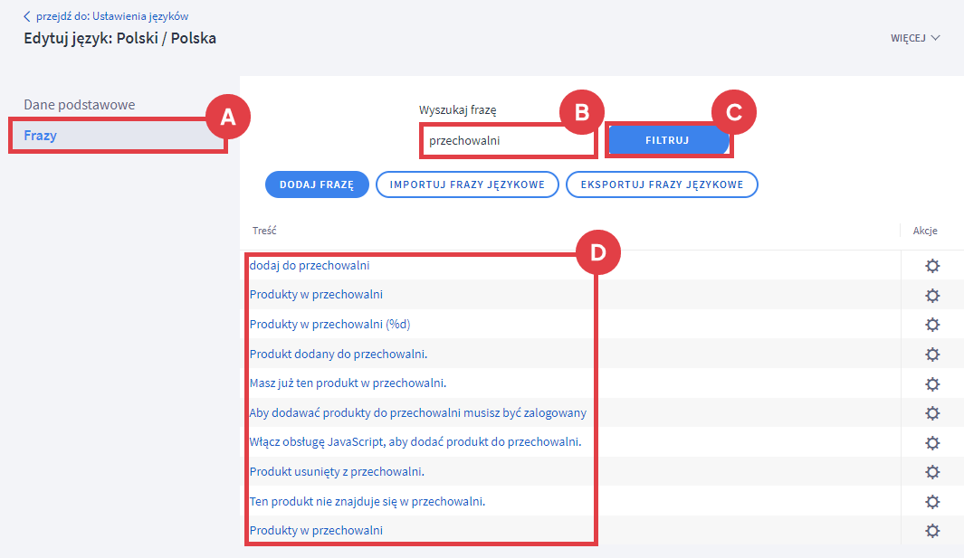Open actions gear for 'Produkty w przechowalni (%d)'
This screenshot has height=558, width=964.
[x=932, y=325]
